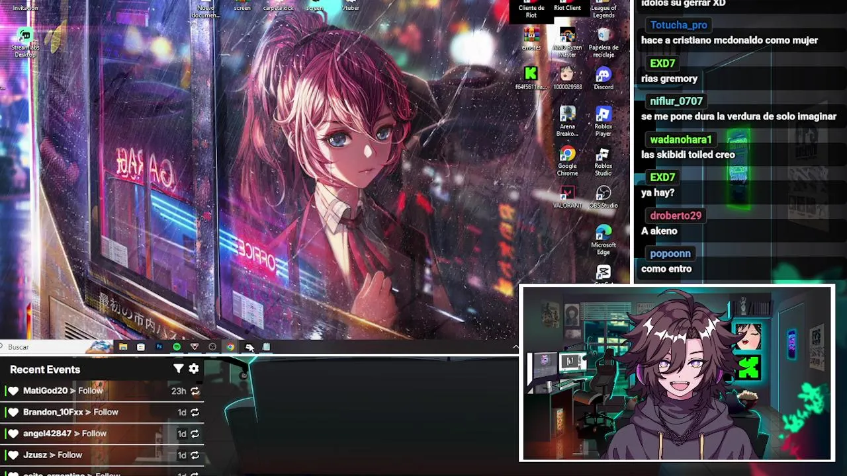Open Arena Breakout desktop shortcut
Screen dimensions: 847x476
click(x=567, y=122)
